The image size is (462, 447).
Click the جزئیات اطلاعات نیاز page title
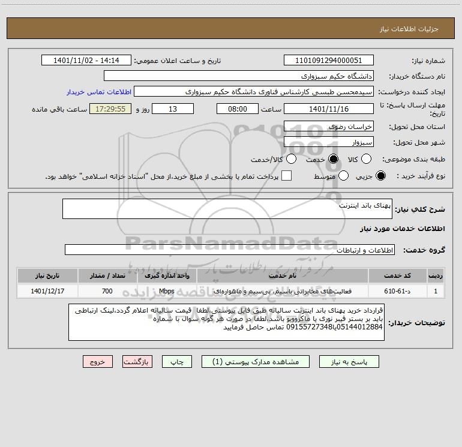coord(409,29)
